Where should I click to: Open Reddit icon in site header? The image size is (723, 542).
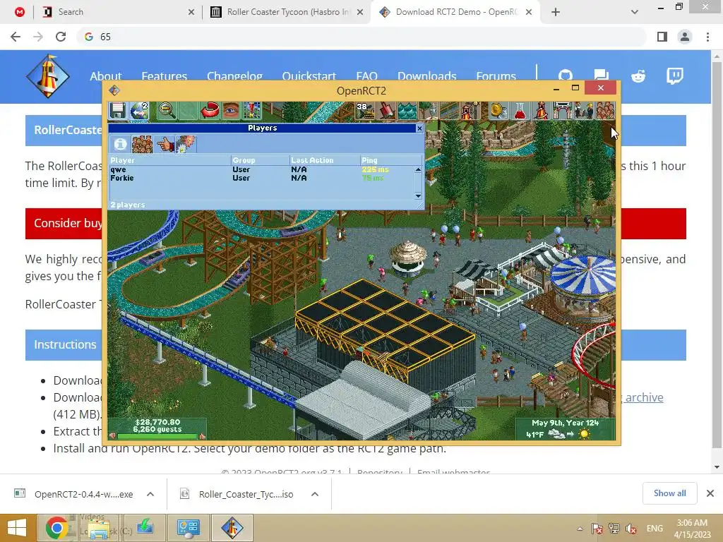(x=638, y=76)
